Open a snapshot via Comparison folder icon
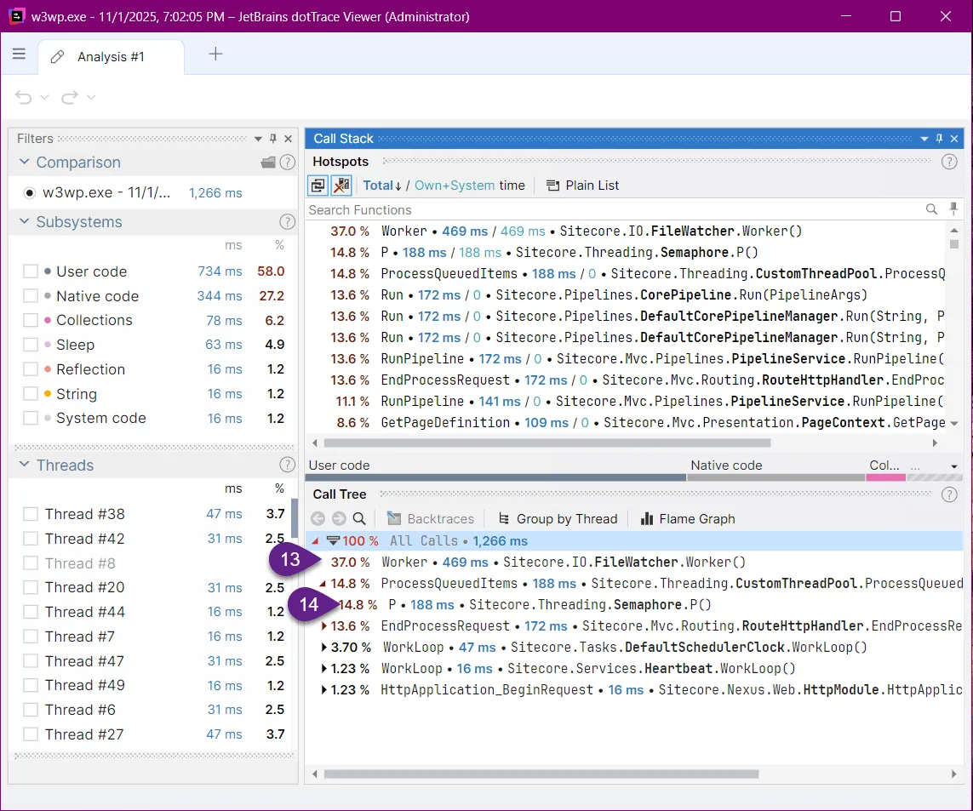The width and height of the screenshot is (973, 811). click(x=268, y=163)
